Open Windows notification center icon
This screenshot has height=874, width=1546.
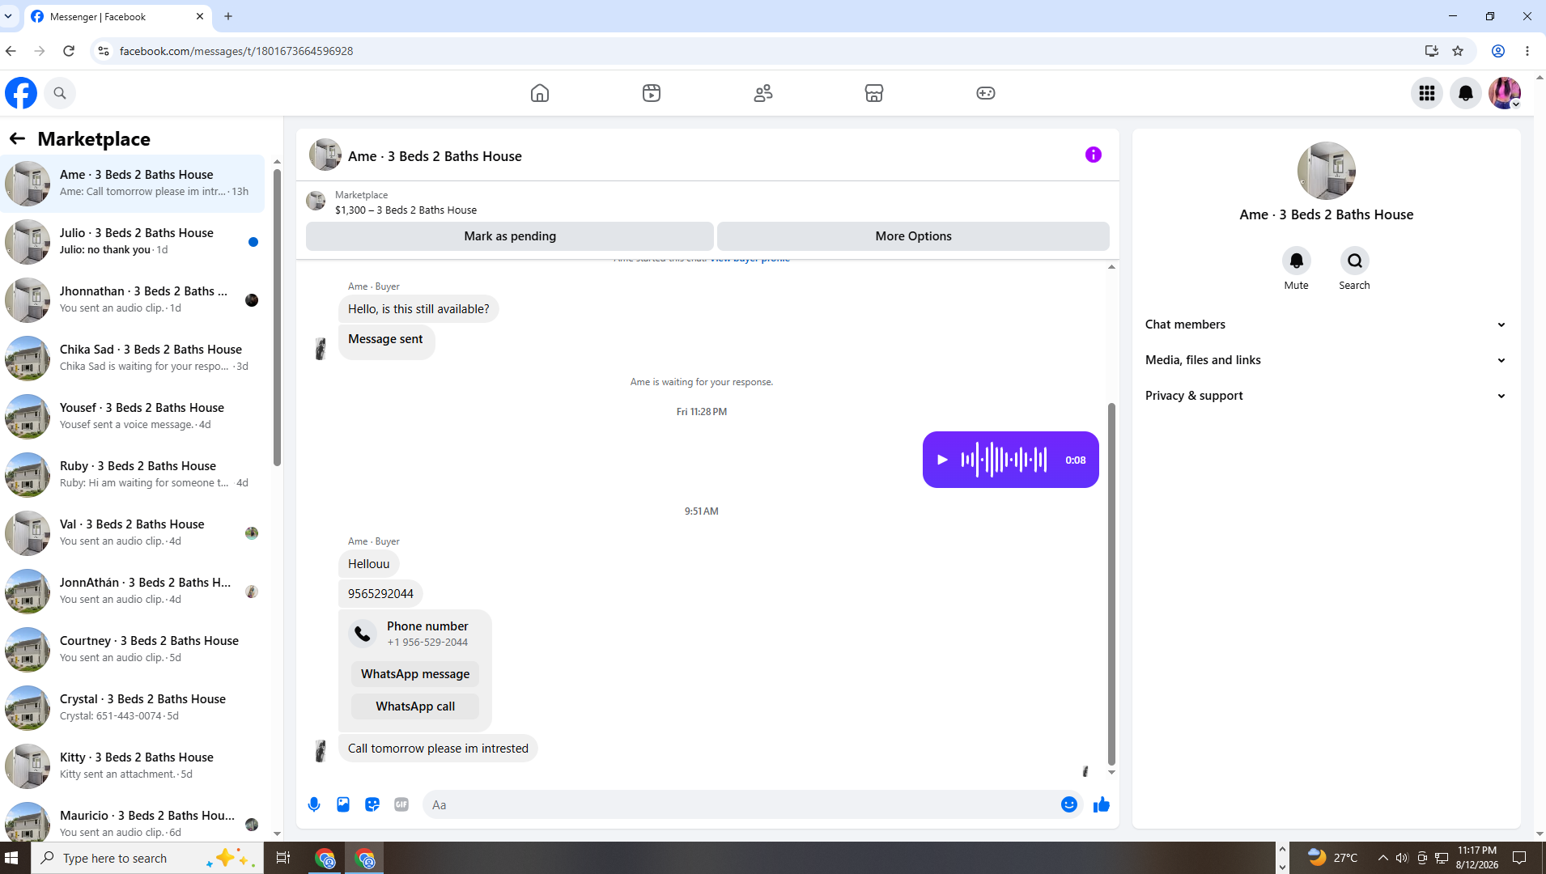pos(1519,858)
